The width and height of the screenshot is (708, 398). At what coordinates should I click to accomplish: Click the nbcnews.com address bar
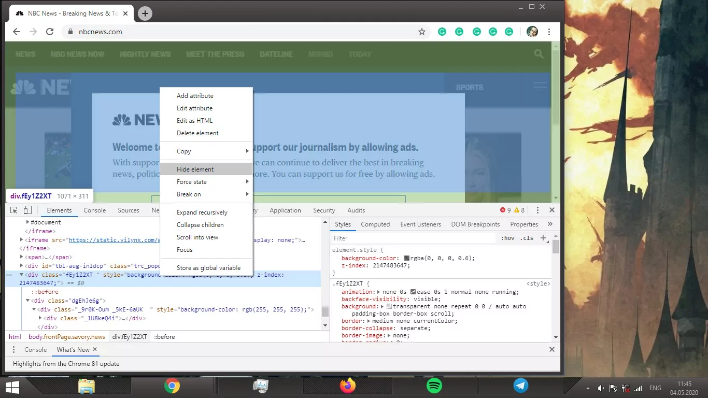[246, 32]
